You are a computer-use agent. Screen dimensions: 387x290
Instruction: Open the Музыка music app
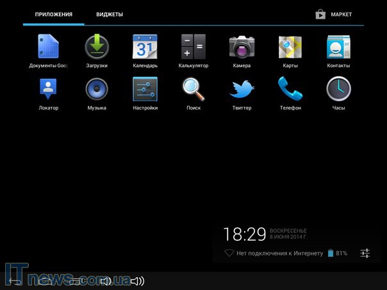tap(97, 90)
